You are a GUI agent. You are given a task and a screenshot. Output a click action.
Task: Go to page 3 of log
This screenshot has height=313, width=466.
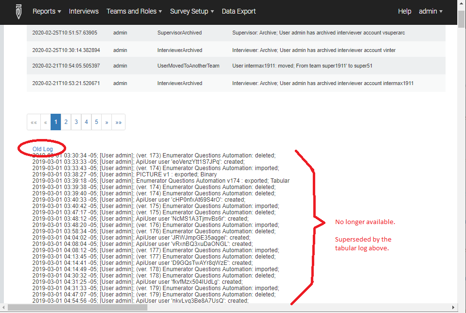point(76,122)
